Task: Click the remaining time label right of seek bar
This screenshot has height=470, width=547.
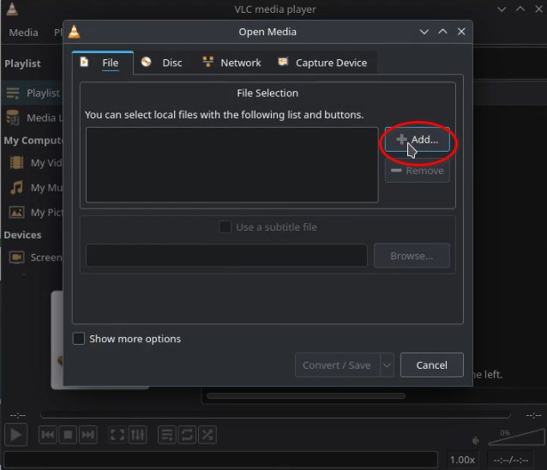Action: click(x=534, y=415)
